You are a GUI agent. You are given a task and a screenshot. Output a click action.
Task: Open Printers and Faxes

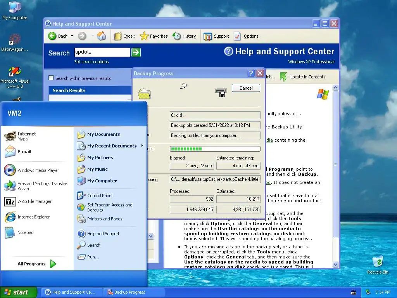[110, 219]
